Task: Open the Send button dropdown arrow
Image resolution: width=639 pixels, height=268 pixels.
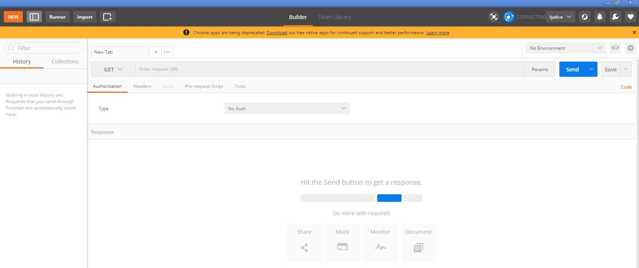Action: [x=591, y=69]
